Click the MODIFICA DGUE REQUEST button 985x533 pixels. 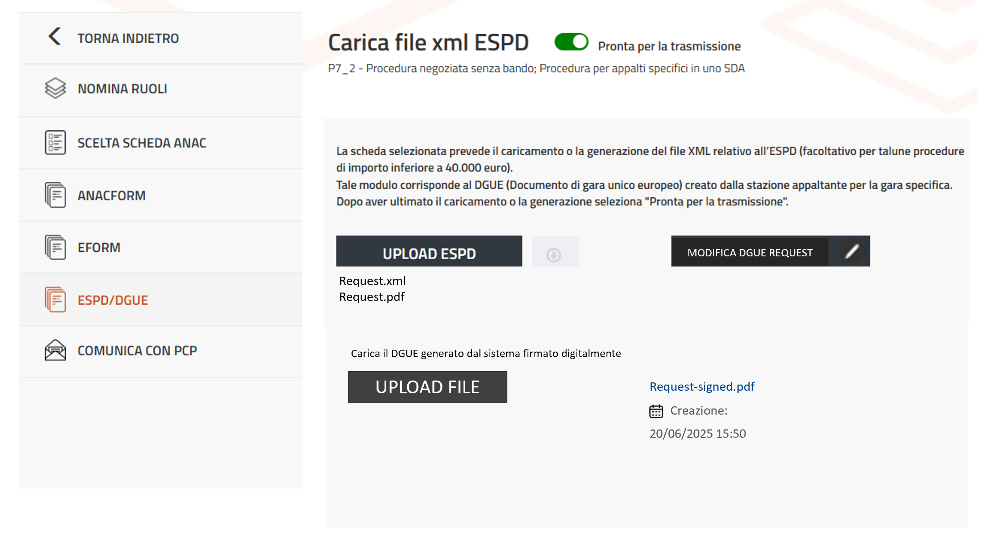pos(750,252)
